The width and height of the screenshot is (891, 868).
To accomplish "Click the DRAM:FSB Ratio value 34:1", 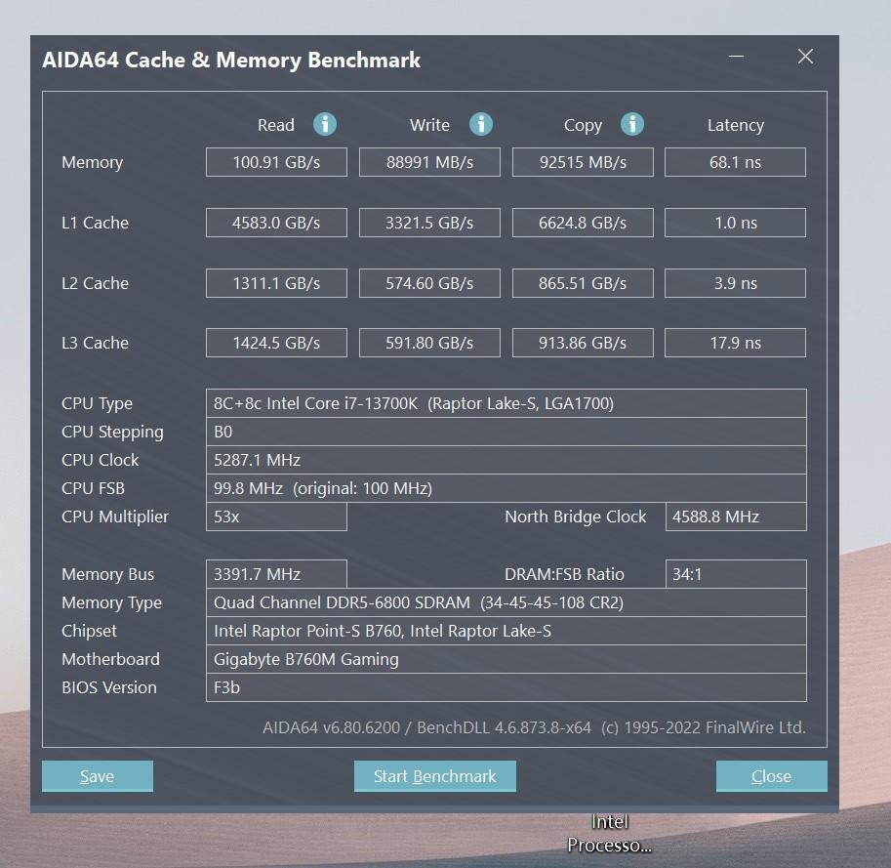I will [736, 574].
